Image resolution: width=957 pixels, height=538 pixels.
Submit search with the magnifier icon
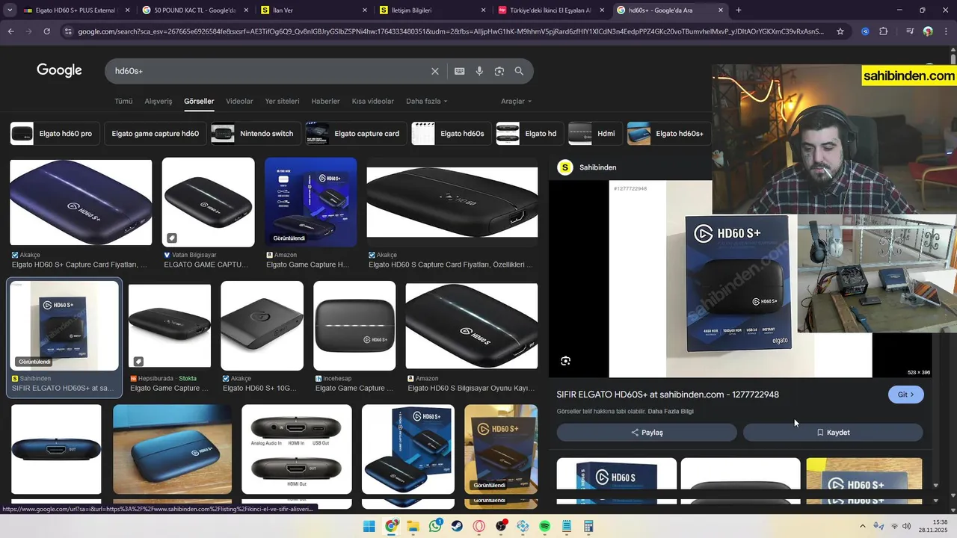tap(519, 71)
